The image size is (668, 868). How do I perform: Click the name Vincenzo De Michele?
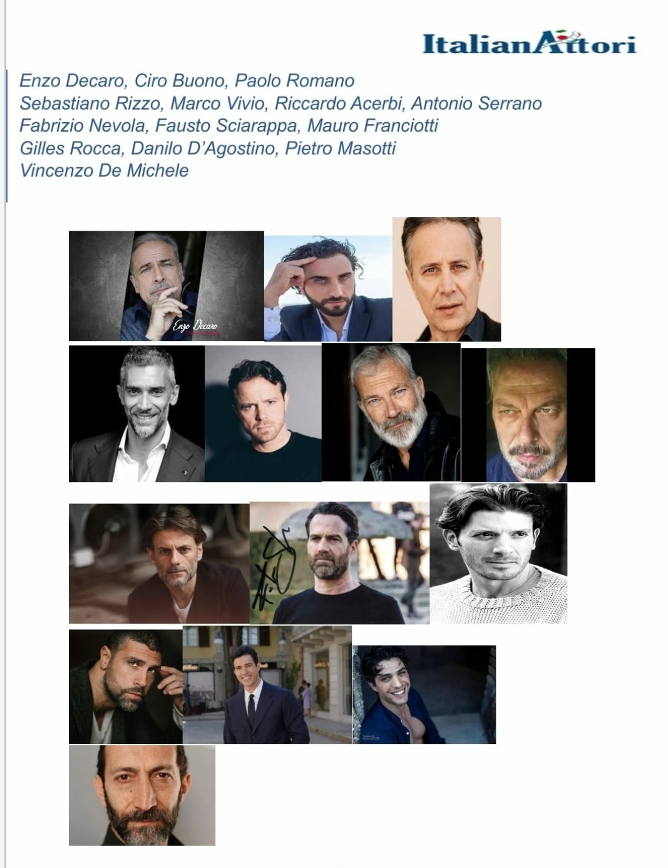[x=104, y=170]
